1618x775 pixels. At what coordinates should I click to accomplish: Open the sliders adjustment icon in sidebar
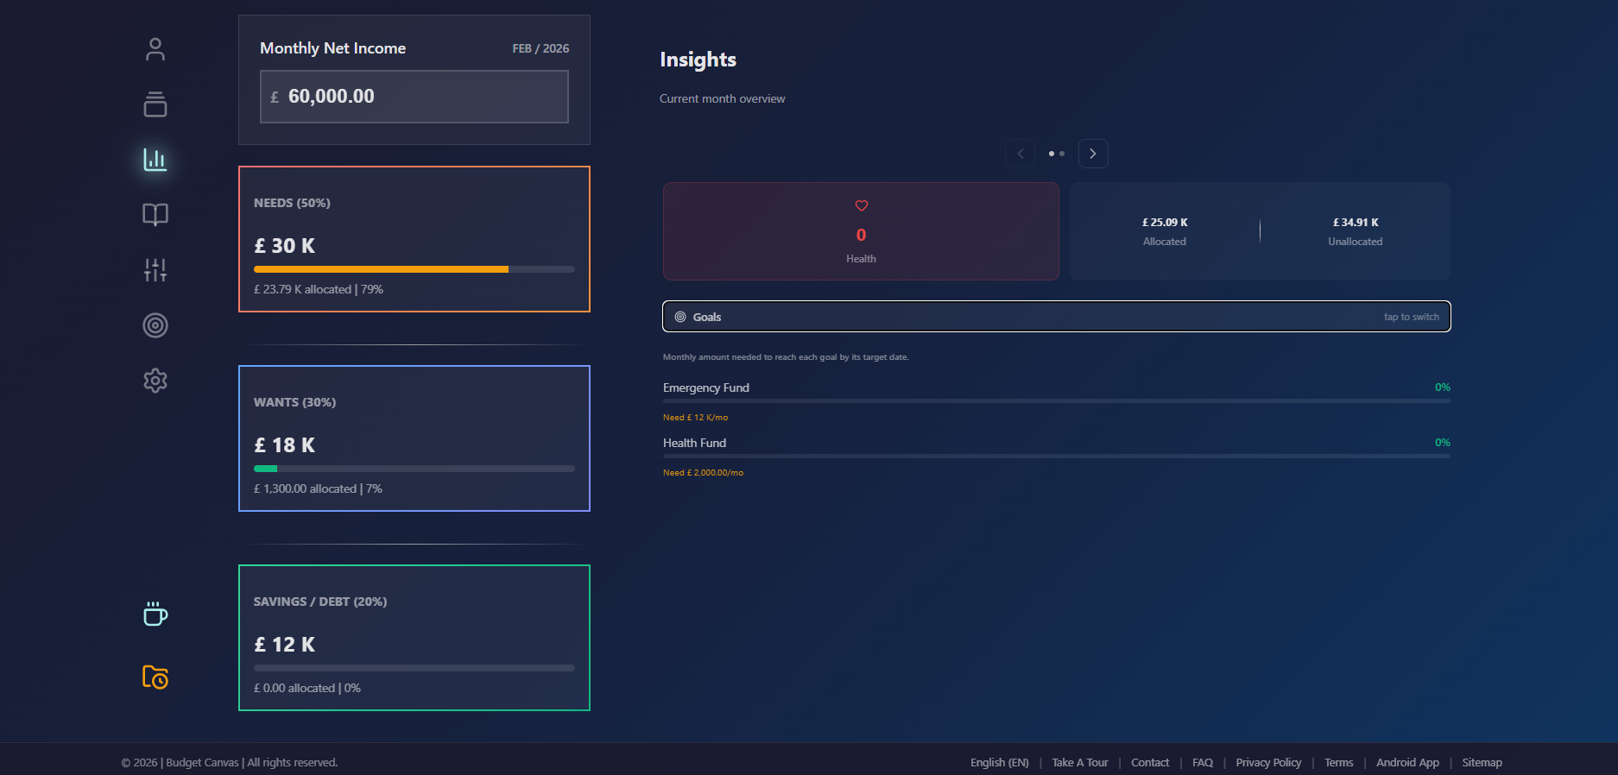155,270
